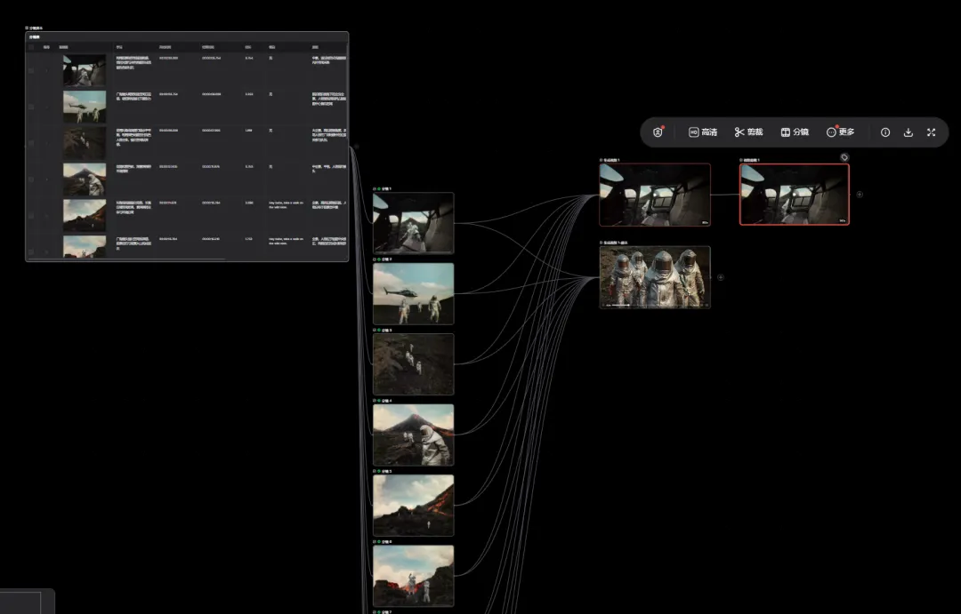The height and width of the screenshot is (614, 961).
Task: Open the character portrait tool in toolbar
Action: point(658,132)
